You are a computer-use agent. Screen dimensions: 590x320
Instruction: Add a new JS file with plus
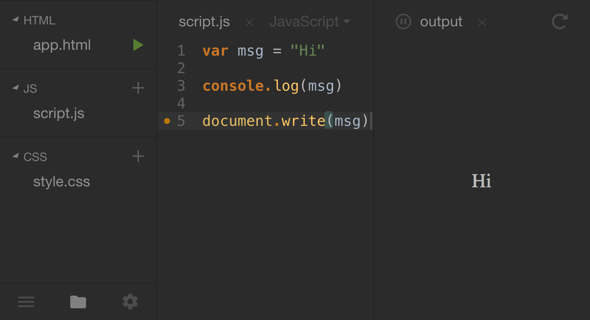click(x=138, y=88)
